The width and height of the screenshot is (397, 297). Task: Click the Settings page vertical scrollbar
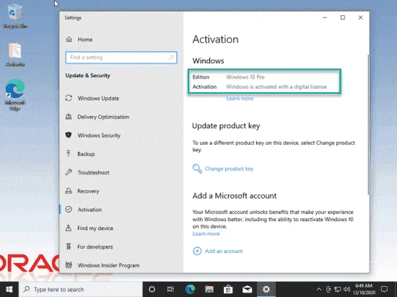coord(368,125)
